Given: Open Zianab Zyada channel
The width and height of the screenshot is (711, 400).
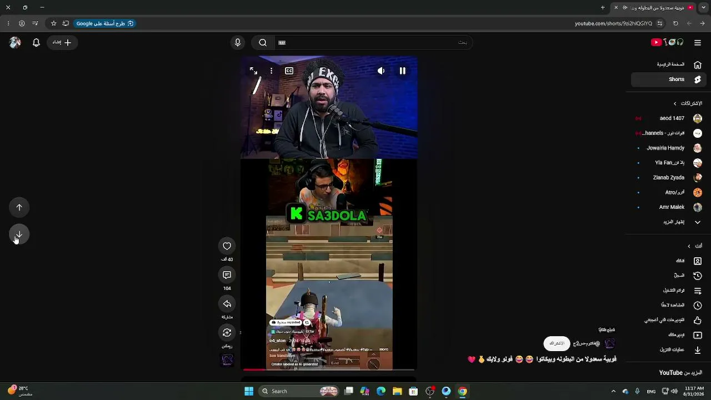Looking at the screenshot, I should pyautogui.click(x=669, y=178).
